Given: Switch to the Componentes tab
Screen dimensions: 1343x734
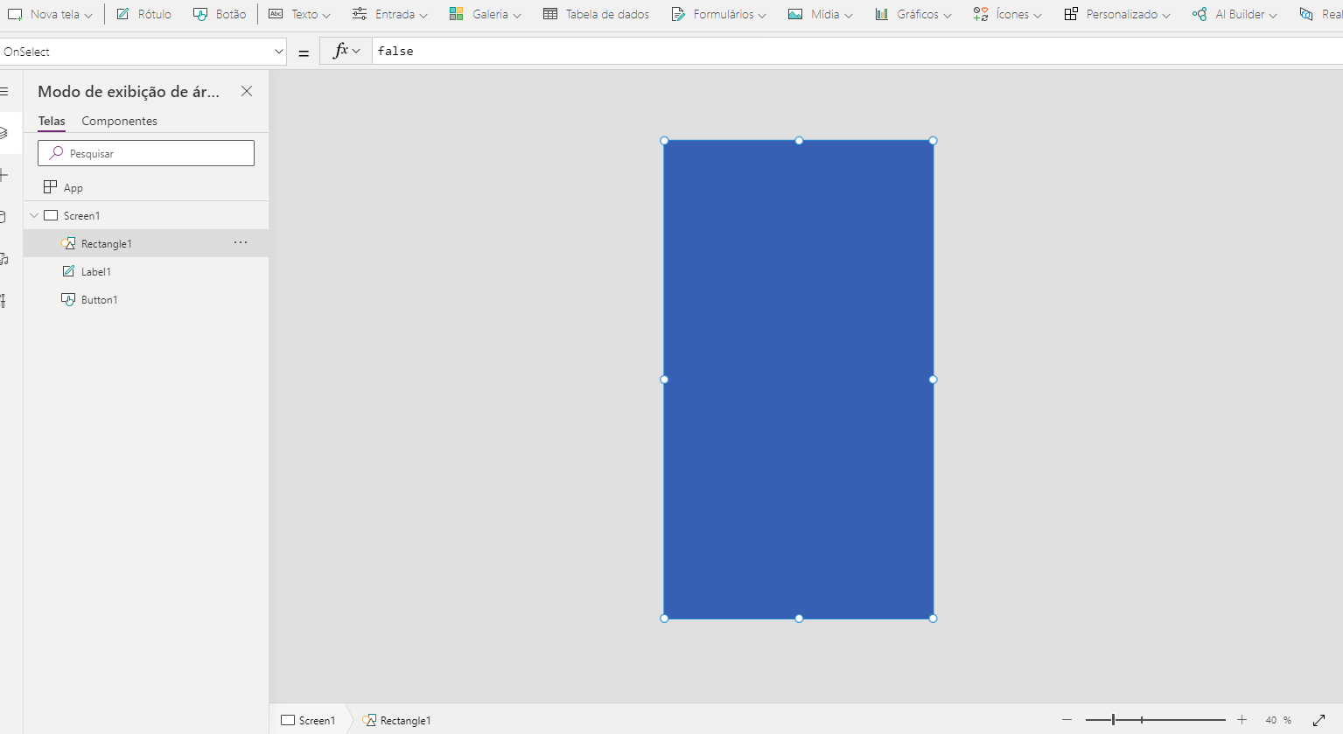Looking at the screenshot, I should pos(120,121).
